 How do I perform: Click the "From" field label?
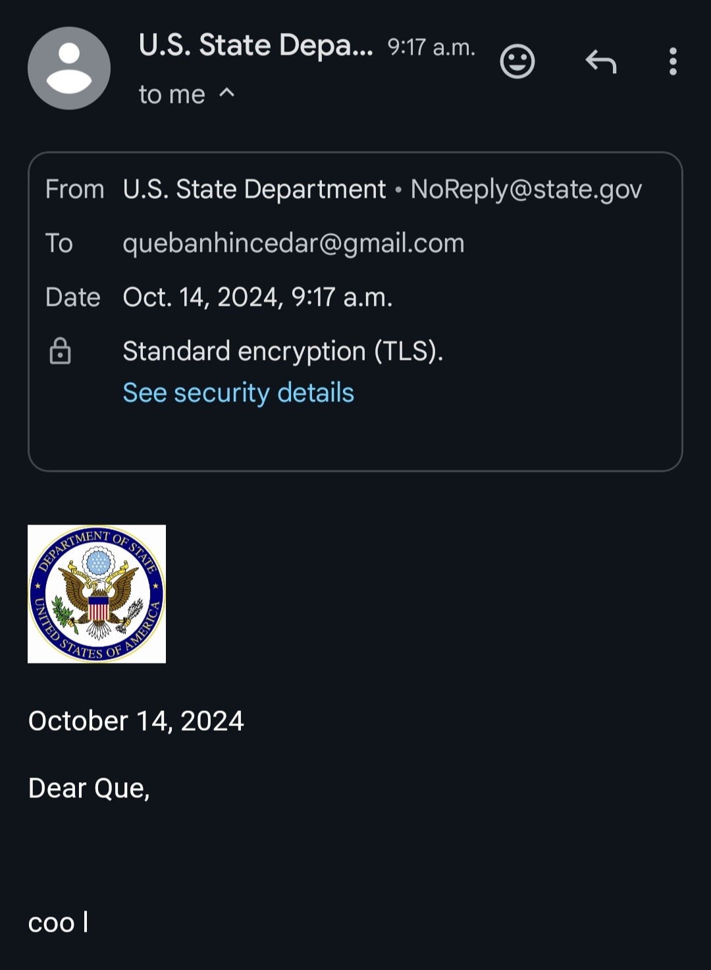pos(74,190)
